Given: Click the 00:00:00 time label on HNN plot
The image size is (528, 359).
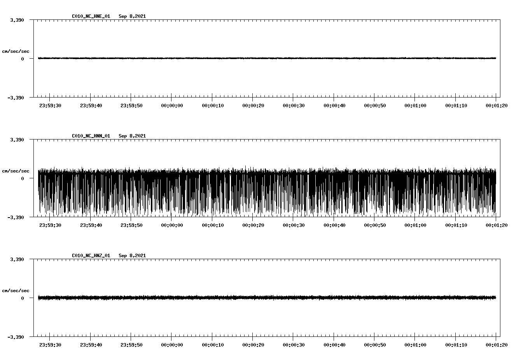Looking at the screenshot, I should [172, 225].
